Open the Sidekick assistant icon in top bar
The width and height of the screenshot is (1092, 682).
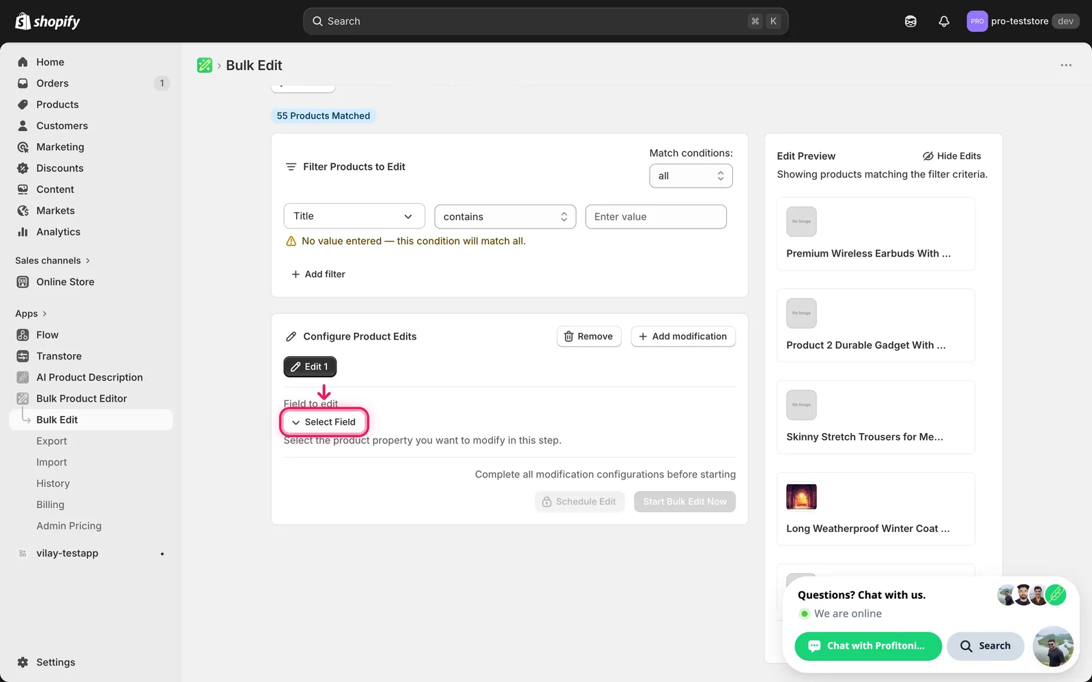(910, 21)
